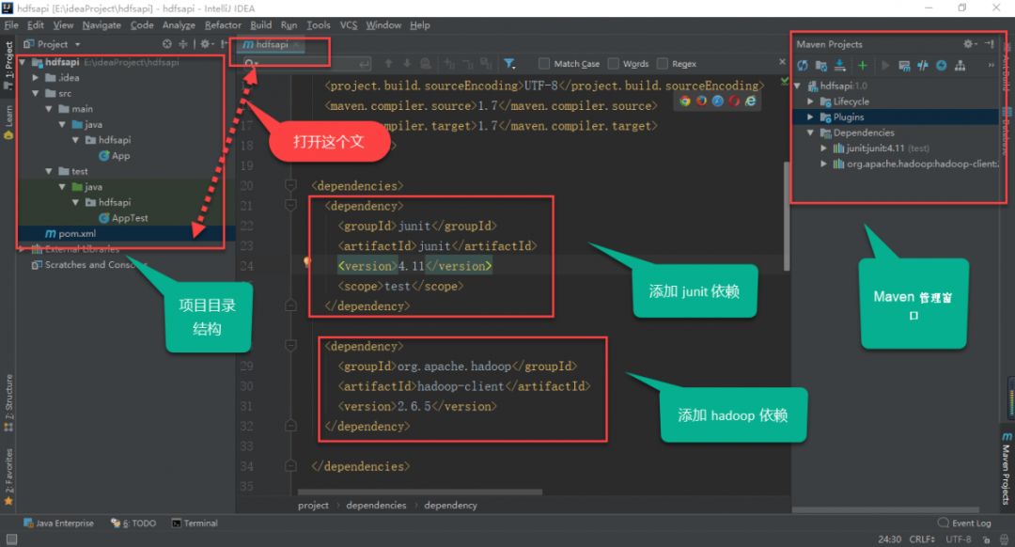Hide the Project tool window
Screen dimensions: 1015x547
pyautogui.click(x=224, y=44)
